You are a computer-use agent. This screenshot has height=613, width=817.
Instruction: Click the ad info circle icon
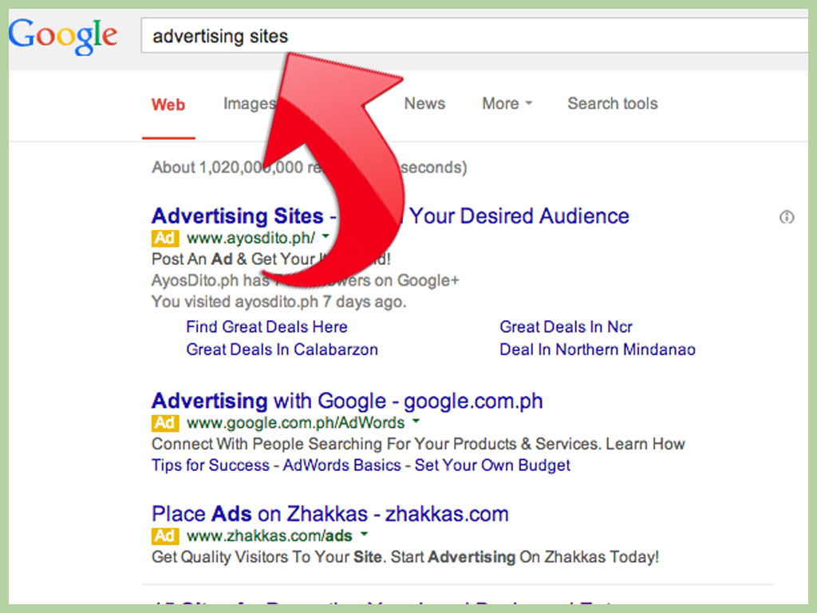coord(786,217)
